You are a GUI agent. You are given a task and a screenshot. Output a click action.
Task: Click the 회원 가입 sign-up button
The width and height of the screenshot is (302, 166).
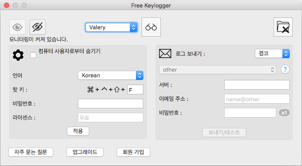133,152
